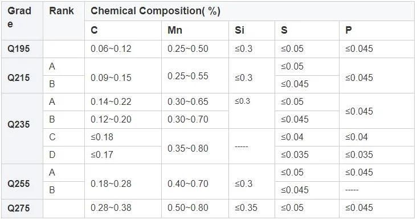This screenshot has width=417, height=220.
Task: Click the Q275 grade cell
Action: tap(22, 208)
